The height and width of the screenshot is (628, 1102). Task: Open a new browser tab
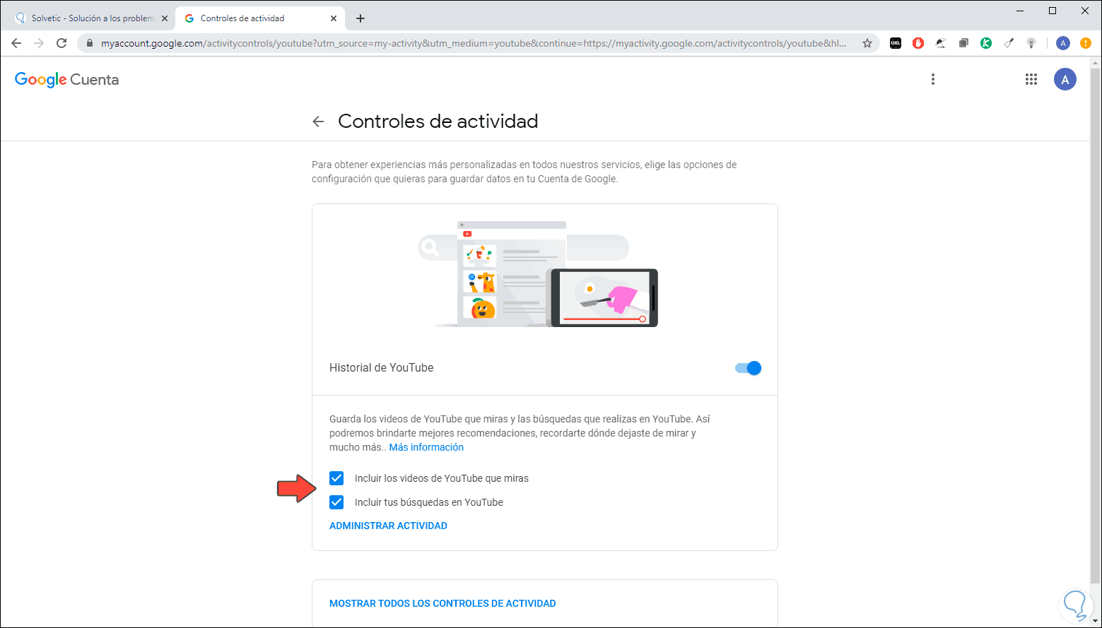[x=361, y=18]
